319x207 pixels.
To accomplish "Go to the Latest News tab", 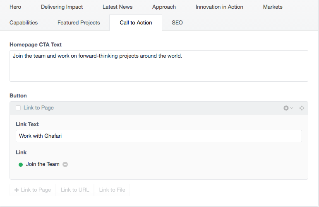I will tap(118, 7).
